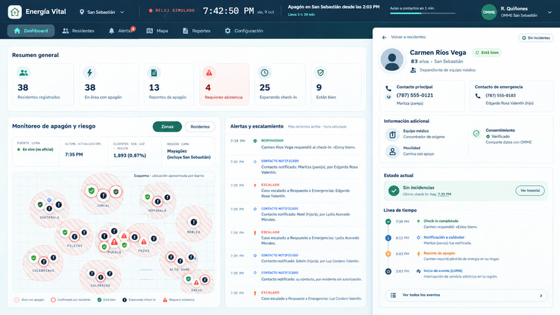
Task: Click the 1,893 (0.87%) clientes sin luz value
Action: (130, 155)
